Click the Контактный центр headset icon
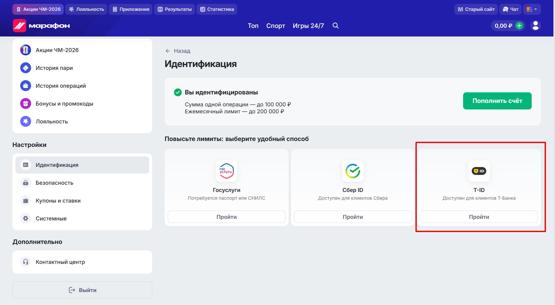 (x=26, y=262)
